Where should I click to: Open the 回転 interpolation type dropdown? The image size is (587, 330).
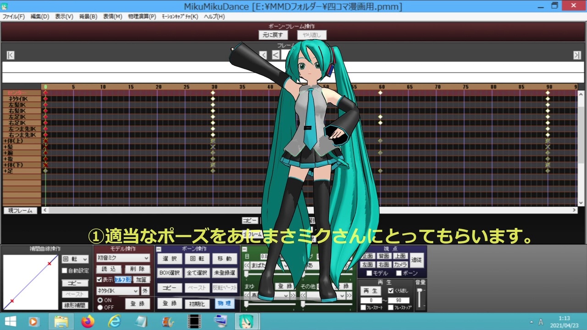75,259
